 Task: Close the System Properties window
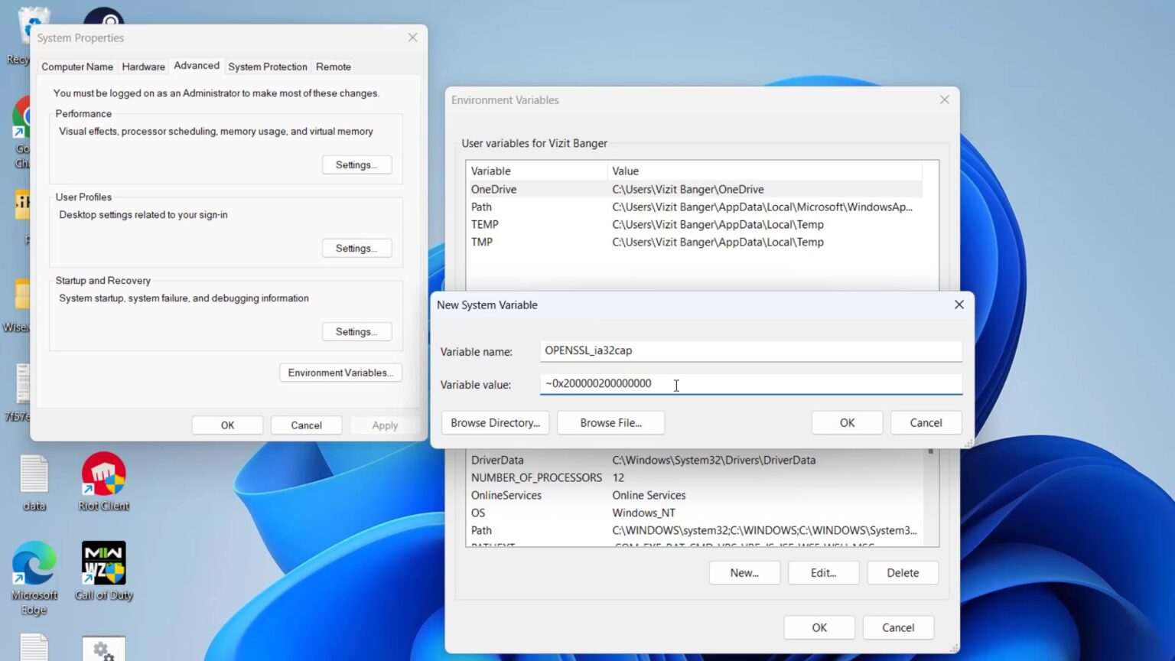(x=412, y=37)
